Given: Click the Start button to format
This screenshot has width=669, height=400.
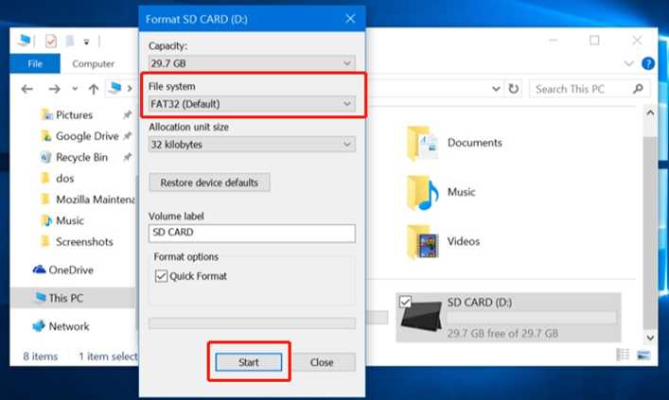Looking at the screenshot, I should point(248,362).
